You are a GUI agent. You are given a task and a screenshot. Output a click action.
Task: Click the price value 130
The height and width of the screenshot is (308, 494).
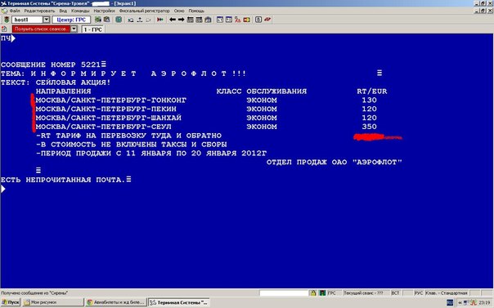[369, 100]
